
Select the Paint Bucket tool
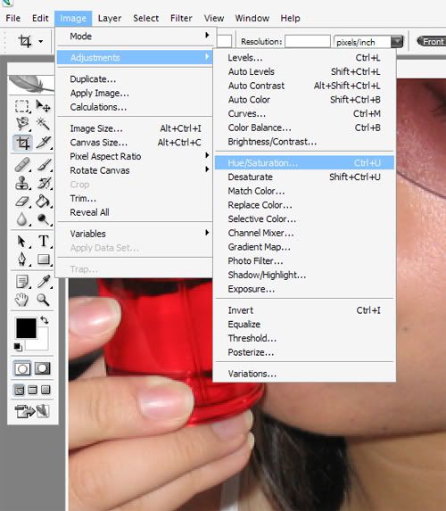pyautogui.click(x=43, y=201)
